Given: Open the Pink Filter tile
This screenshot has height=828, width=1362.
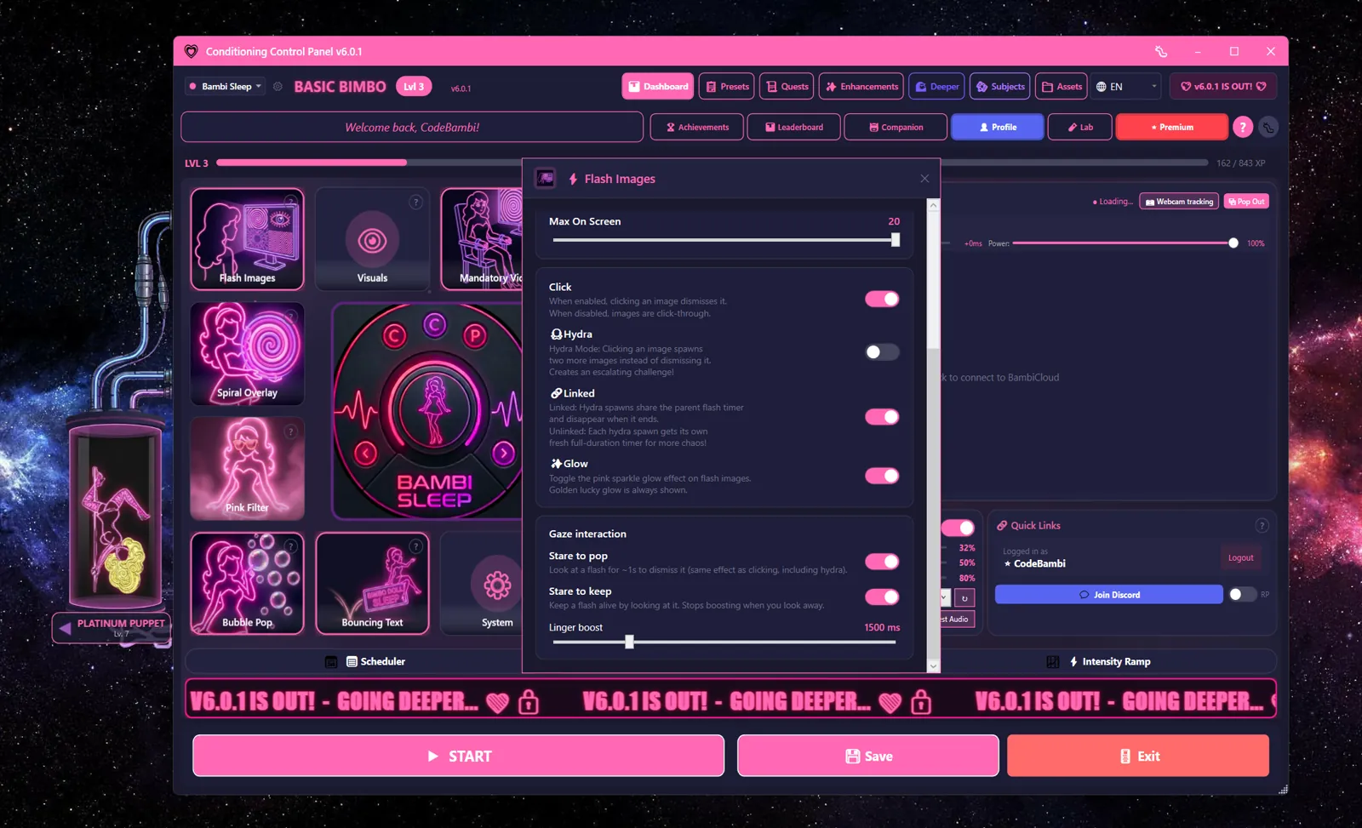Looking at the screenshot, I should pyautogui.click(x=247, y=469).
